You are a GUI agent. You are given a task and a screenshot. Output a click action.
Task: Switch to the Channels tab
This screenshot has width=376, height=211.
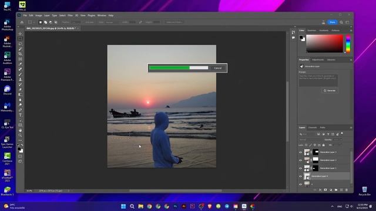(313, 128)
